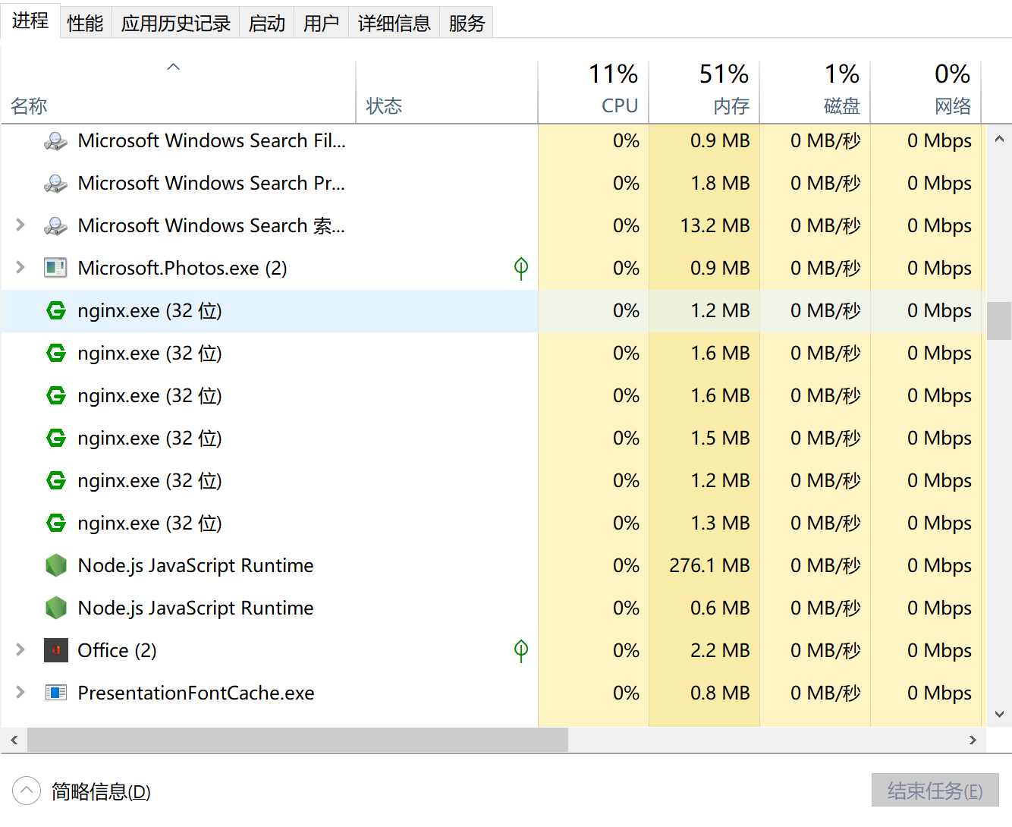Click the Node.js icon using 276.1 MB

click(x=56, y=565)
